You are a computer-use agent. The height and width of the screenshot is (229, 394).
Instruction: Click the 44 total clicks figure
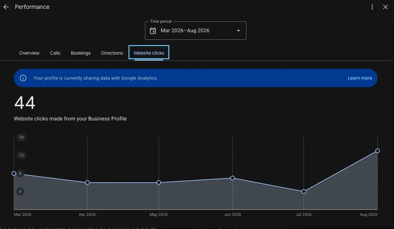coord(25,103)
